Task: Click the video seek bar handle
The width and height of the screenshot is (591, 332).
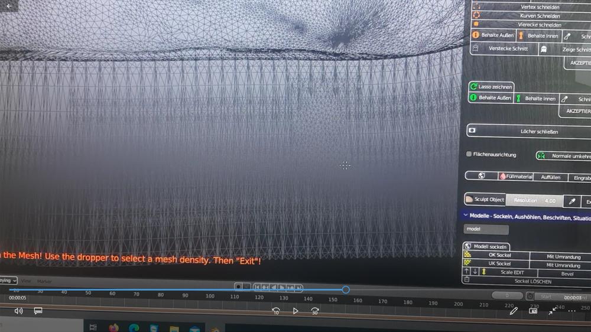Action: click(346, 289)
